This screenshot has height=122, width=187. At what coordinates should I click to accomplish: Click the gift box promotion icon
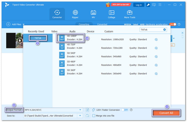(x=108, y=5)
